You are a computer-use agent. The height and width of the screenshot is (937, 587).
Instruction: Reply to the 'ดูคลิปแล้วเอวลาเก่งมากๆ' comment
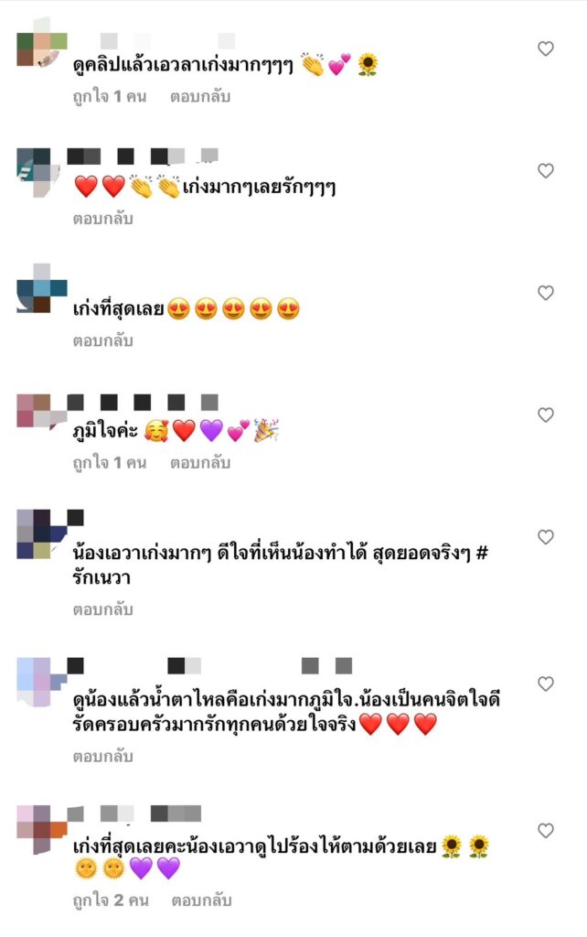200,96
